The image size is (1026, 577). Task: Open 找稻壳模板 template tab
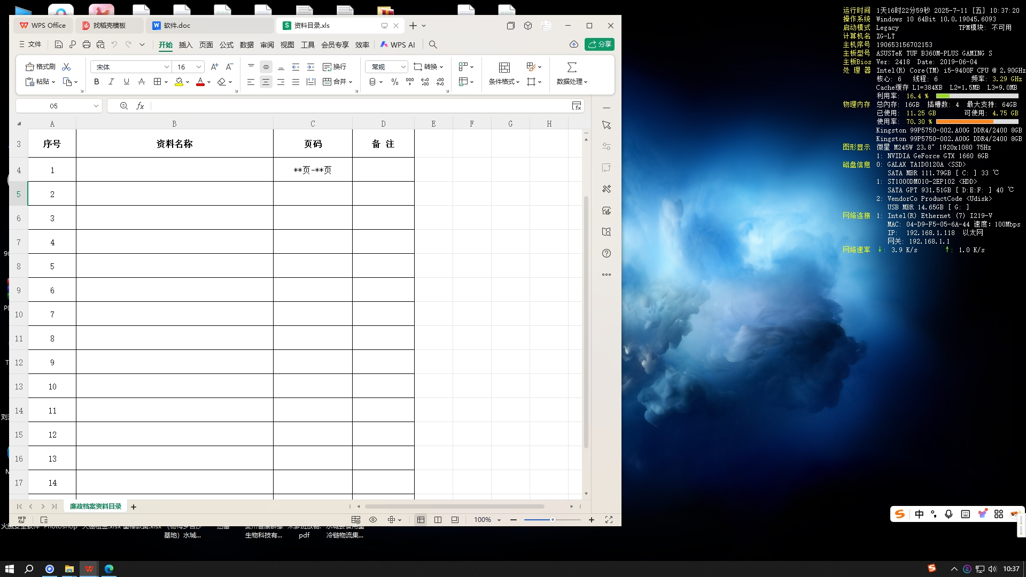coord(110,26)
